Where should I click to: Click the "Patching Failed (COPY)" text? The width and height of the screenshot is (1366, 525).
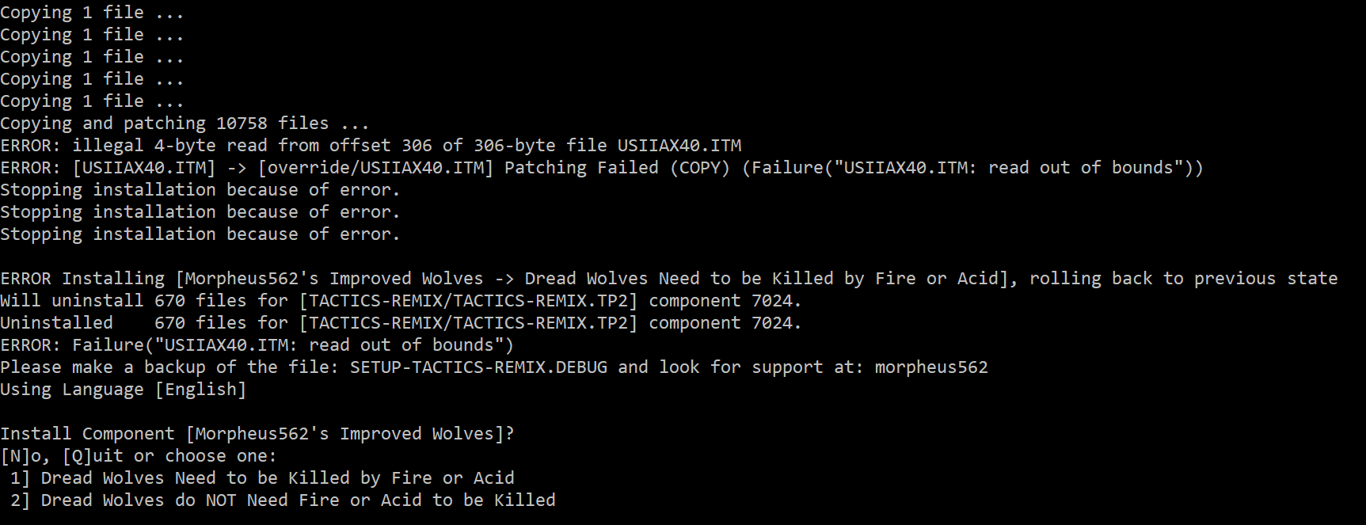616,168
